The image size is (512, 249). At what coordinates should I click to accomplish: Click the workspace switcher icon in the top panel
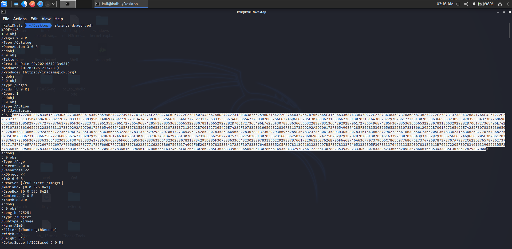(16, 4)
